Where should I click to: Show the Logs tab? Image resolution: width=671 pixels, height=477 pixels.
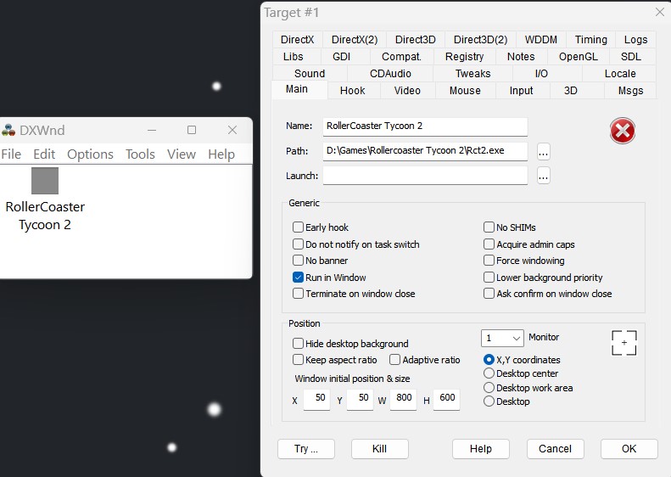point(635,39)
